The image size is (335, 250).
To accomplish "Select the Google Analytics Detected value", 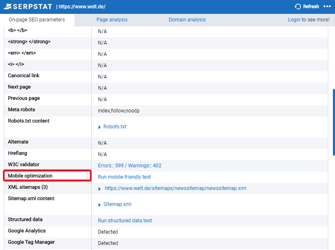I will point(108,232).
